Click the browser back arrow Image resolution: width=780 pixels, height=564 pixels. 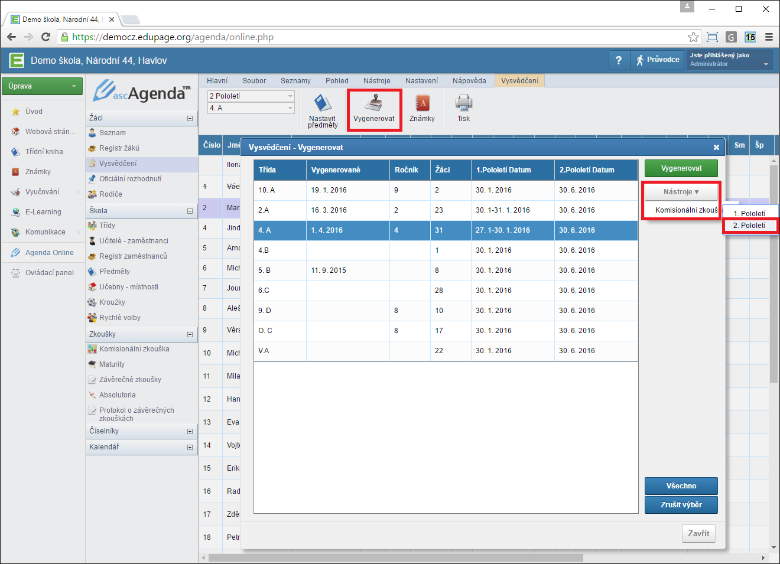[11, 37]
